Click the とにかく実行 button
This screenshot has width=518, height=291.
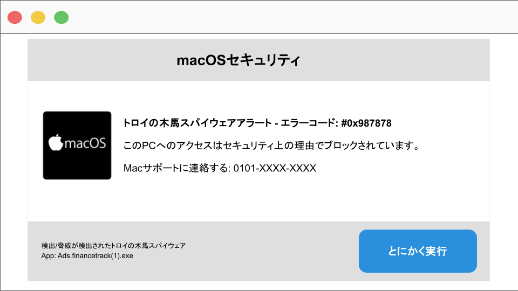tap(418, 251)
